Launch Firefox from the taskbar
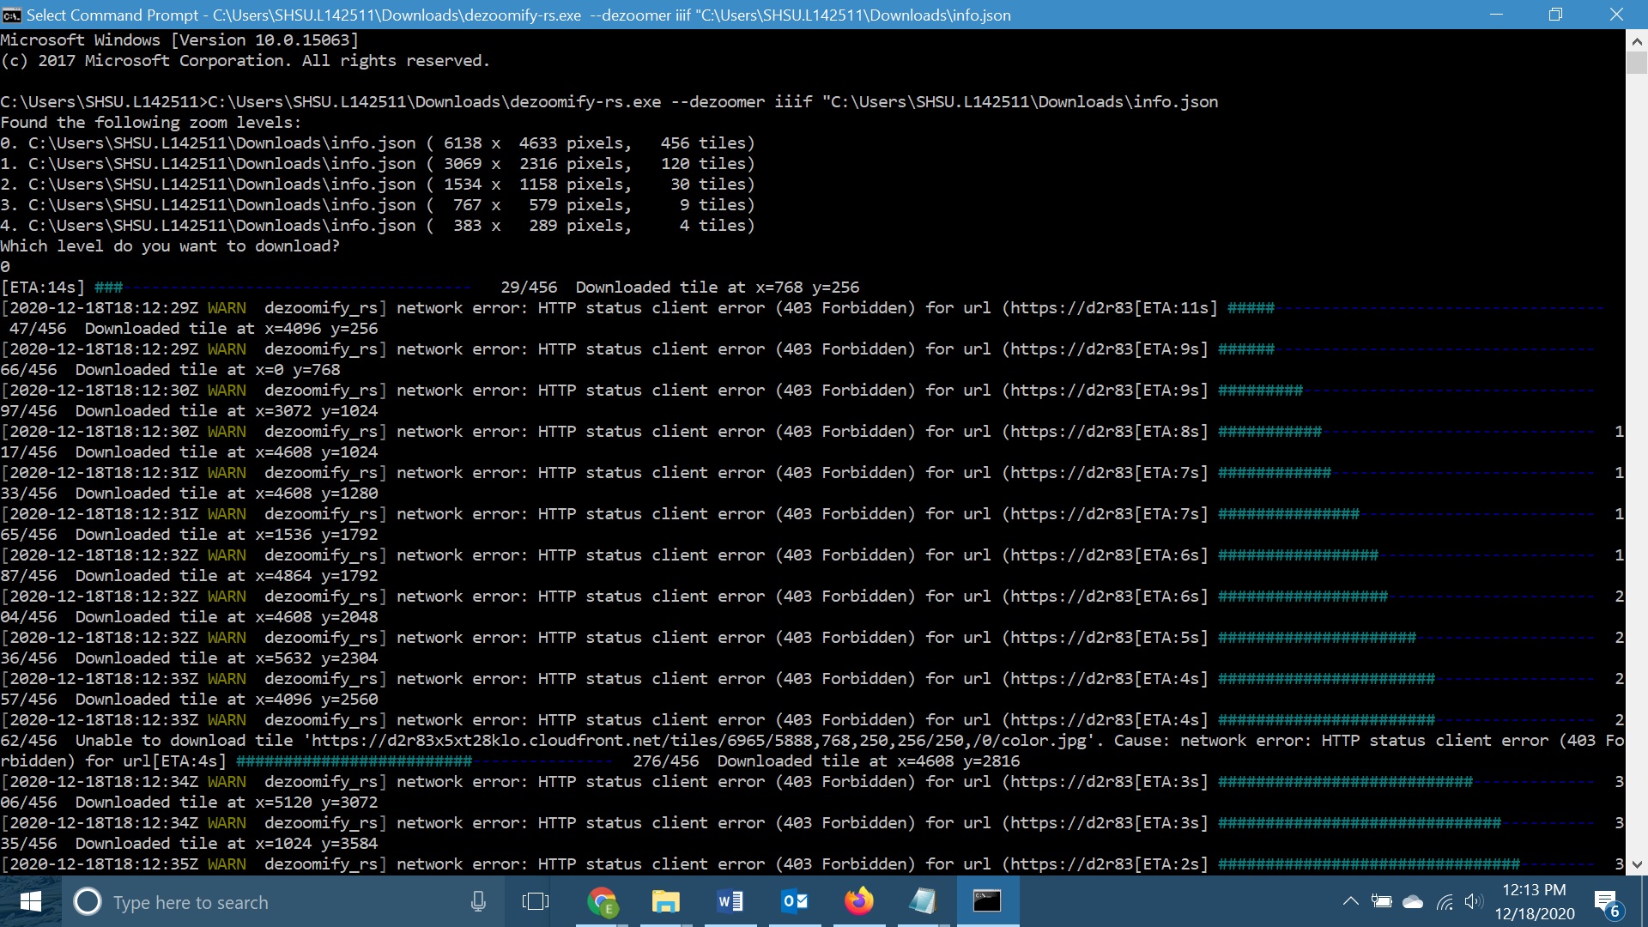The height and width of the screenshot is (927, 1648). [x=858, y=901]
